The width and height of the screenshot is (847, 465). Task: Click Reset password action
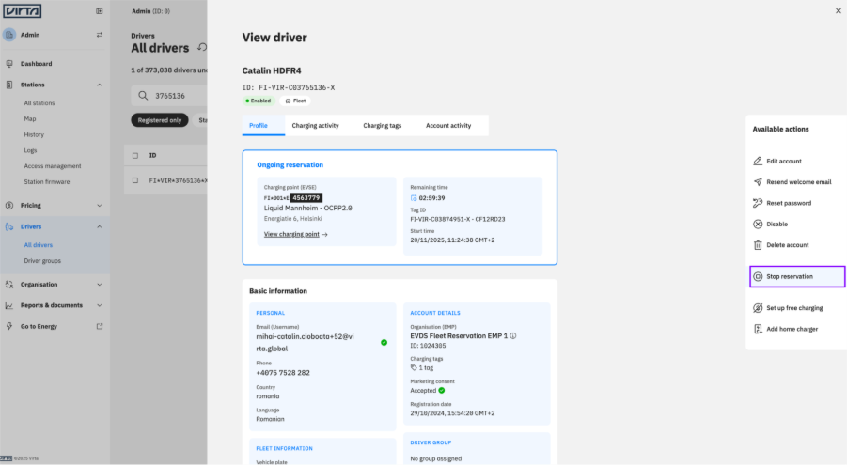(789, 203)
